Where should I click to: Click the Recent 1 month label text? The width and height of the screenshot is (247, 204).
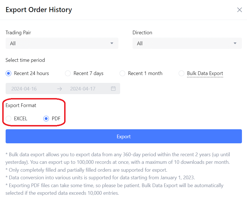tap(145, 73)
